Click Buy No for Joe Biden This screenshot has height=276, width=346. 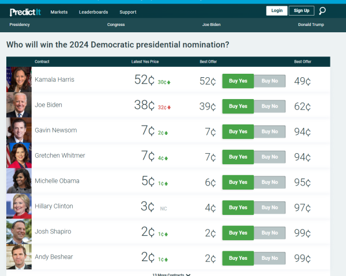(270, 106)
